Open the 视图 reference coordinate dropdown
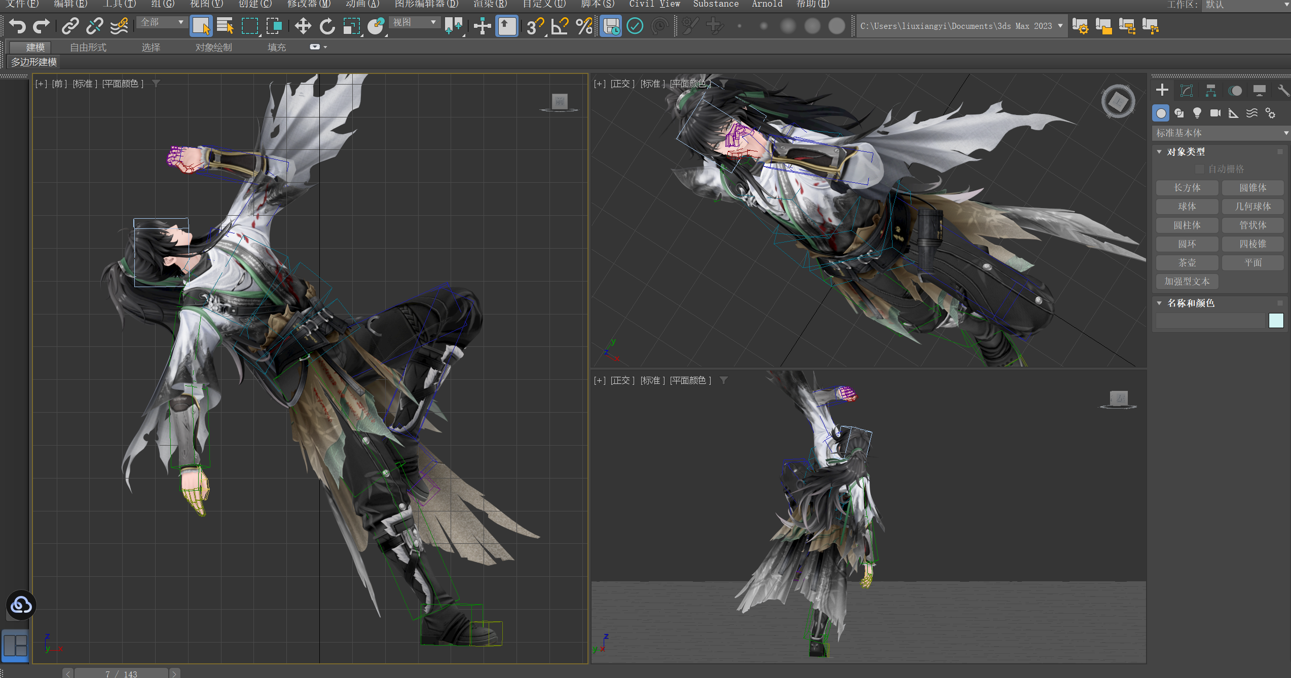Image resolution: width=1291 pixels, height=678 pixels. coord(414,22)
